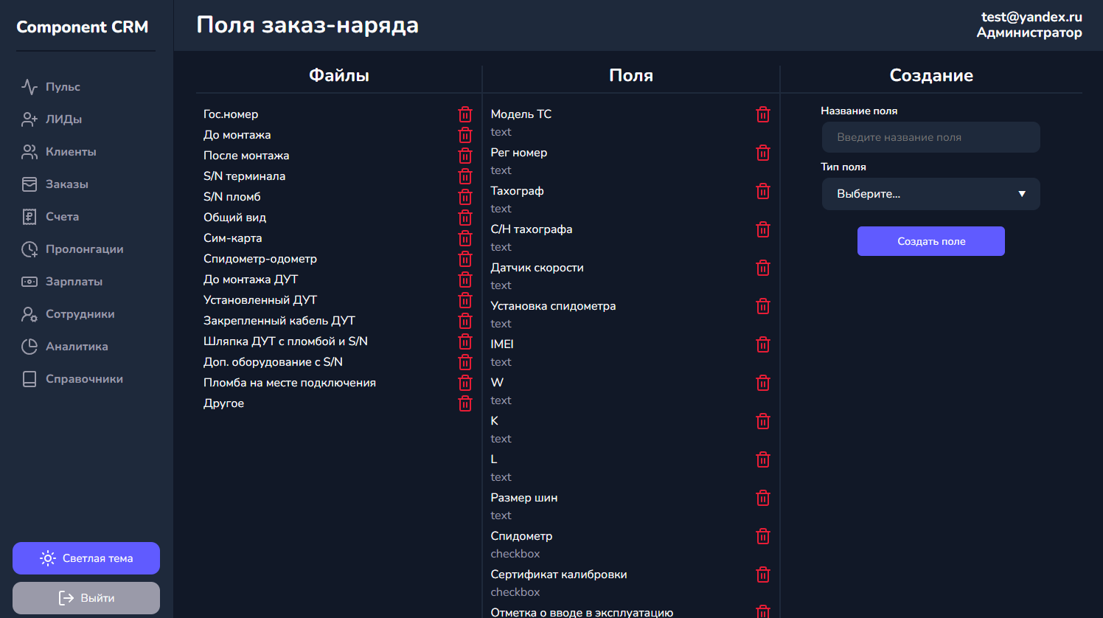Delete the После монтажа file entry

(x=465, y=156)
